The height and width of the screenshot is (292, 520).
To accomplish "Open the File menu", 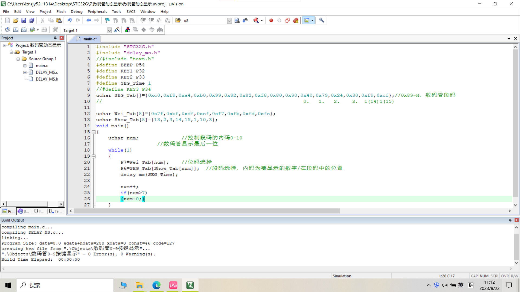I will [x=6, y=12].
